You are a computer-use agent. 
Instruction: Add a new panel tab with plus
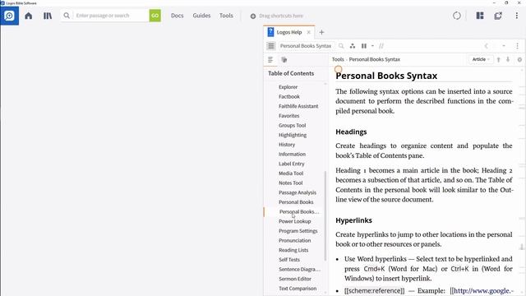pos(321,32)
